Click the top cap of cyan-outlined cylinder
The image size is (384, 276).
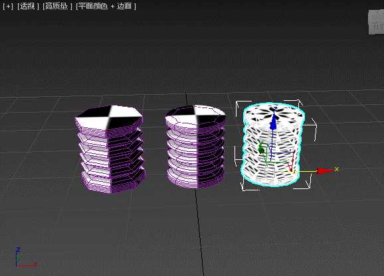(274, 113)
